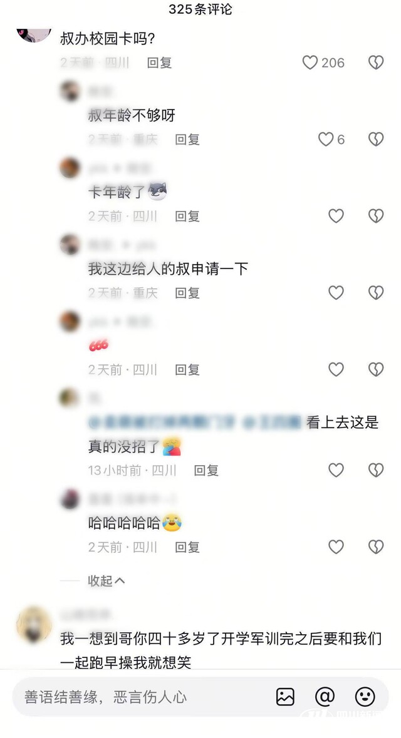Open avatar of '我一想到哥你四十多岁' commenter
The image size is (401, 738).
(x=34, y=625)
